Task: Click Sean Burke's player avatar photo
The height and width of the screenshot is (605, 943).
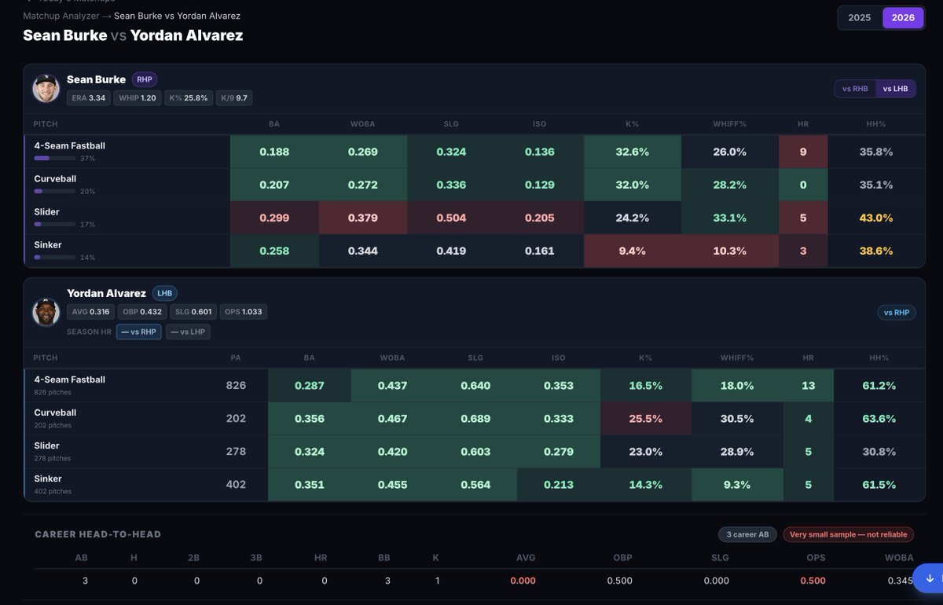Action: 46,89
